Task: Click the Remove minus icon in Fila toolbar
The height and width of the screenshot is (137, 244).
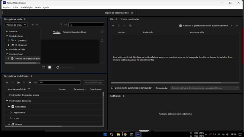Action: pos(124,26)
